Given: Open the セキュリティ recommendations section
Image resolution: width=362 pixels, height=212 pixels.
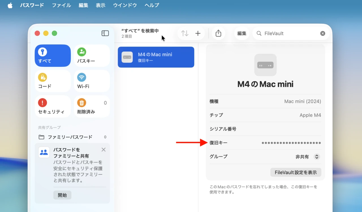Looking at the screenshot, I should point(52,106).
